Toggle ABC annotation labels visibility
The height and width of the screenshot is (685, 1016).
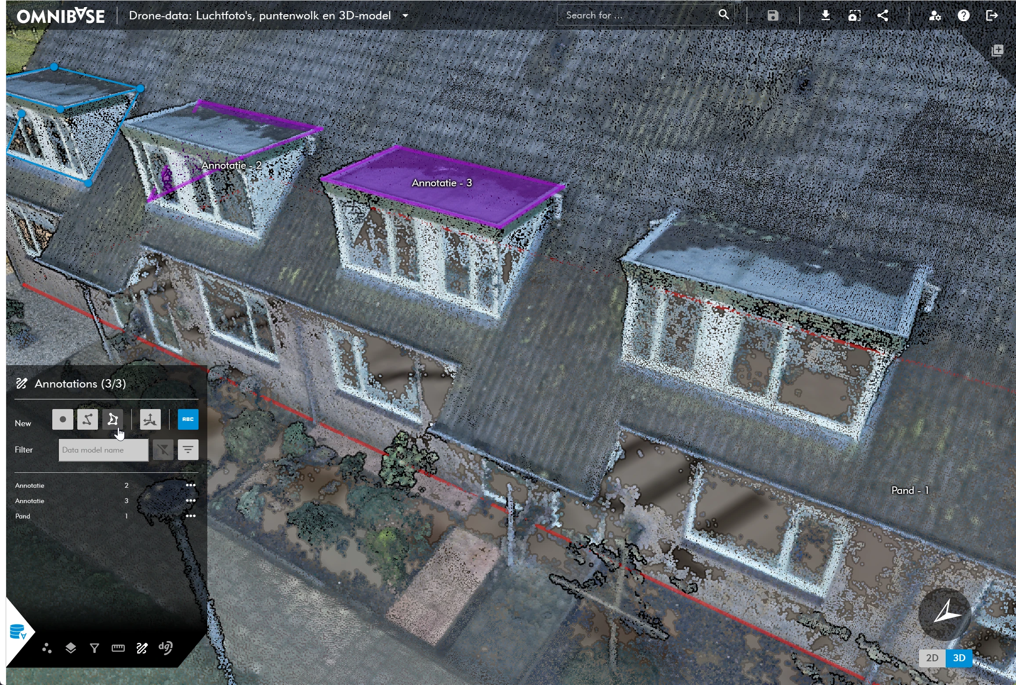click(188, 419)
